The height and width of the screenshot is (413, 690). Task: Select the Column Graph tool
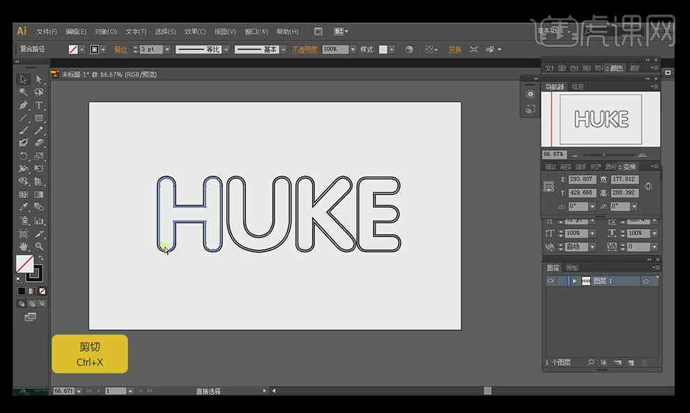(x=39, y=220)
